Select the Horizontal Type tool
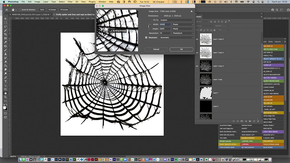The image size is (290, 163). (5, 81)
